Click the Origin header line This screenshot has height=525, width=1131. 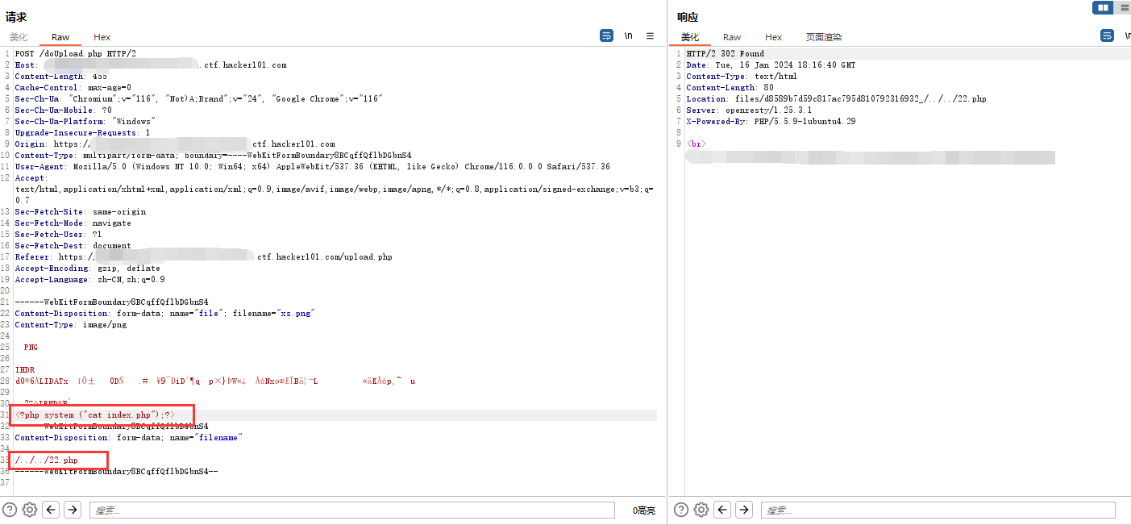coord(174,144)
